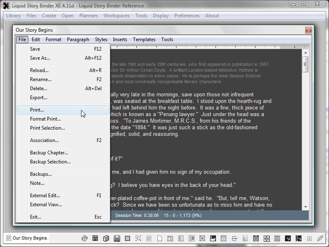Close the Our Story Begins document window

coord(308,30)
